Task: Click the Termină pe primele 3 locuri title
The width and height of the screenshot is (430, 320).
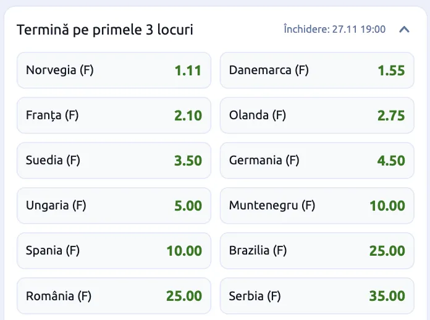Action: coord(104,30)
